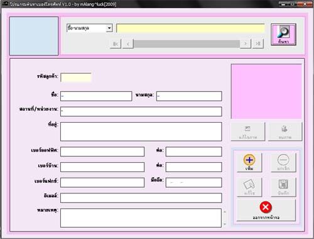This screenshot has width=314, height=239.
Task: Go to next record navigation button
Action: [x=246, y=44]
